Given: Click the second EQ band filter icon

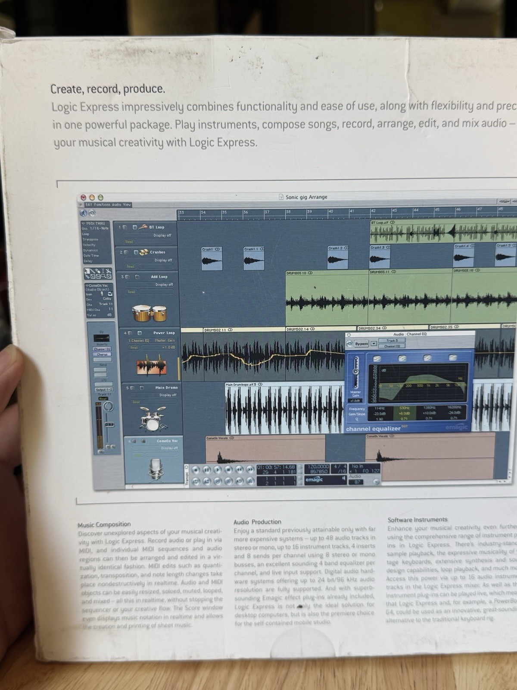Looking at the screenshot, I should point(402,358).
